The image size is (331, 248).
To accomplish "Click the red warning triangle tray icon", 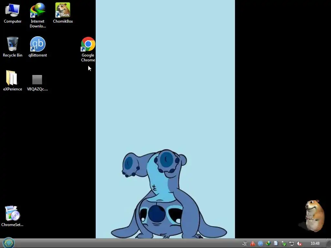I will [x=252, y=243].
